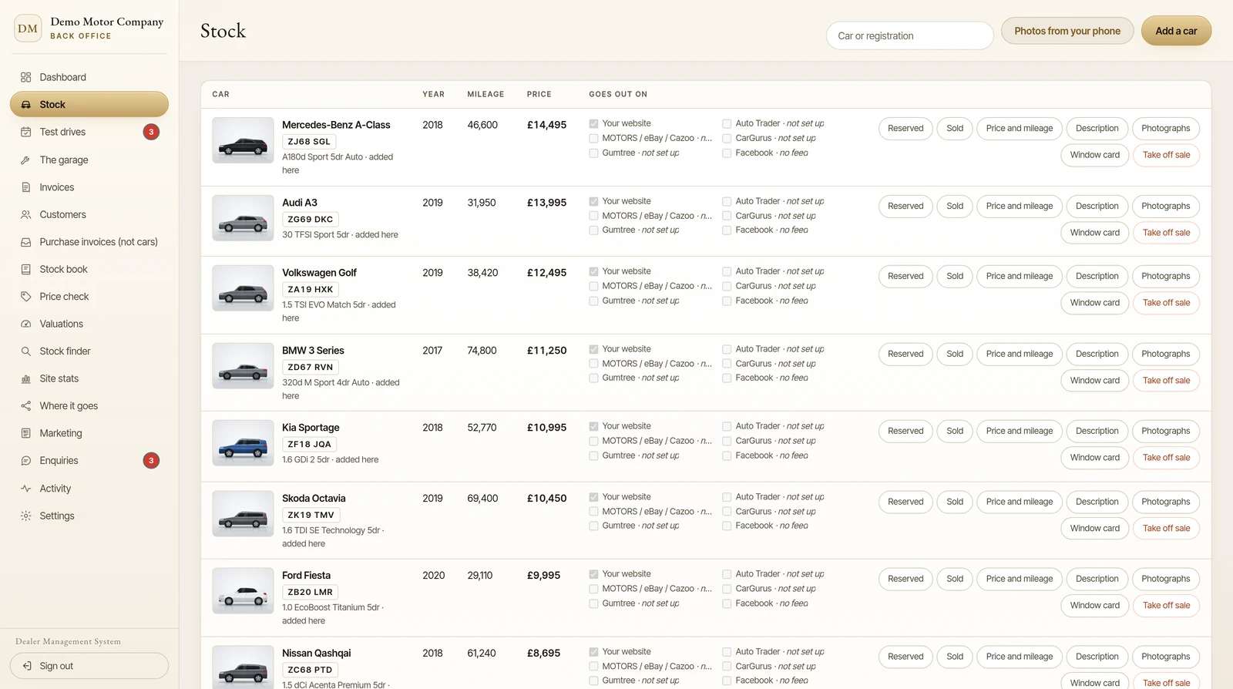
Task: Click the Settings gear icon
Action: (x=25, y=516)
